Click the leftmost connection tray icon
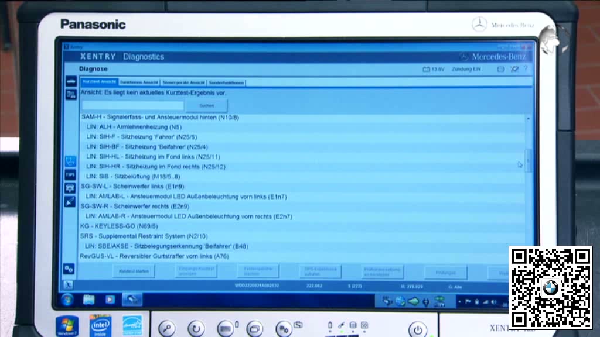The height and width of the screenshot is (337, 600). [x=387, y=301]
